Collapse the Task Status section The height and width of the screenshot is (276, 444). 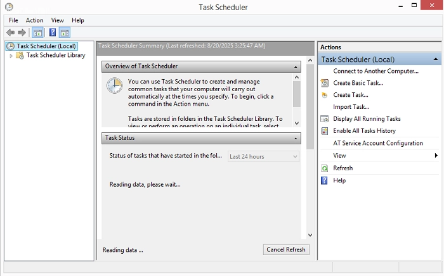tap(296, 139)
